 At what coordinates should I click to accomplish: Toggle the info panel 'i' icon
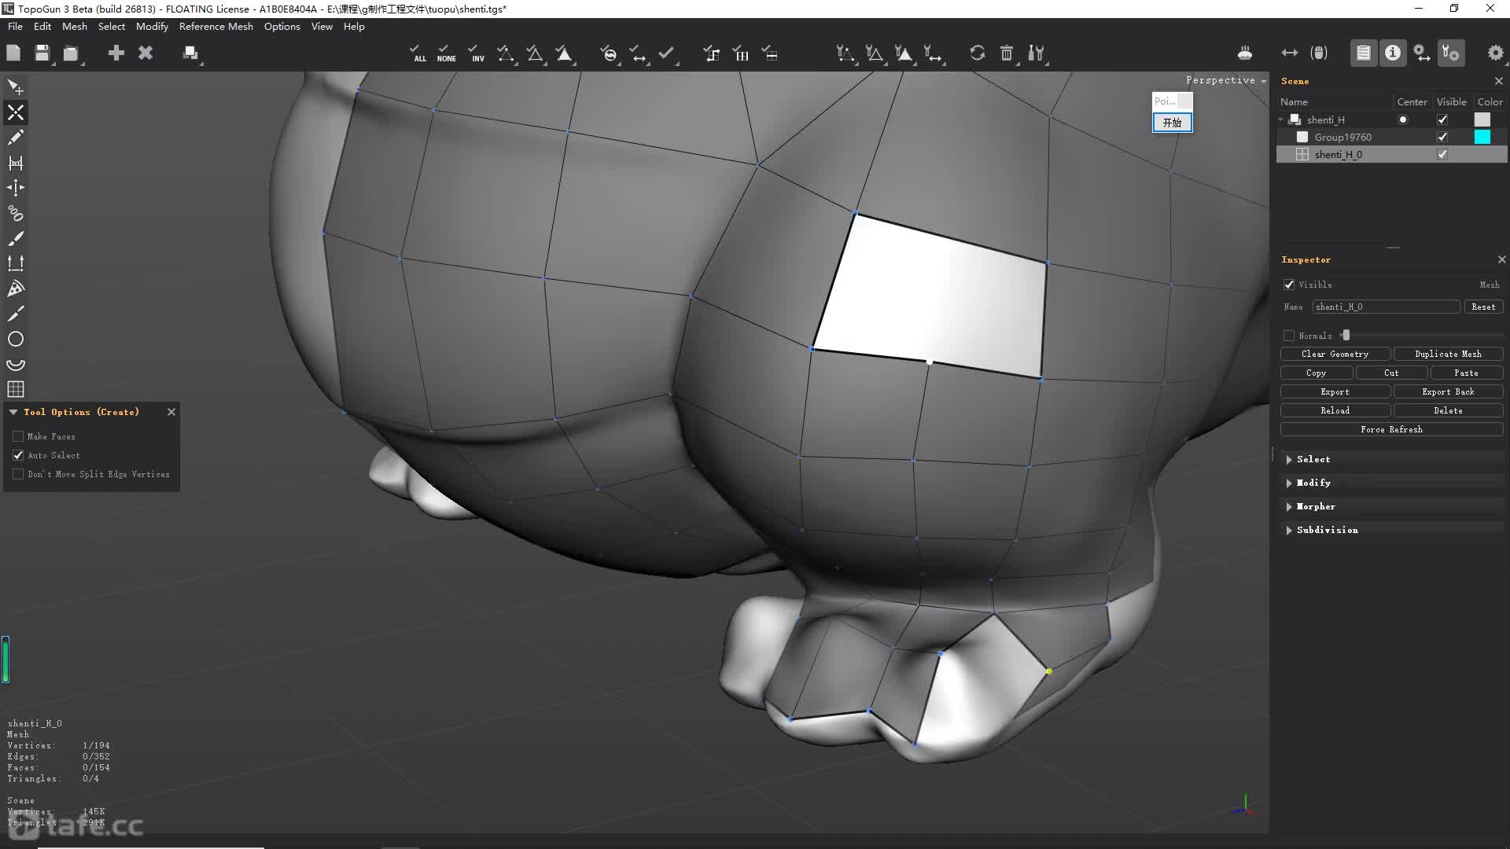pyautogui.click(x=1393, y=53)
